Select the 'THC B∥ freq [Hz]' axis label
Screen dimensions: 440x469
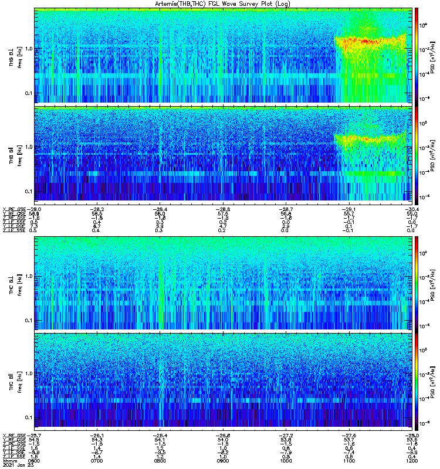coord(16,382)
